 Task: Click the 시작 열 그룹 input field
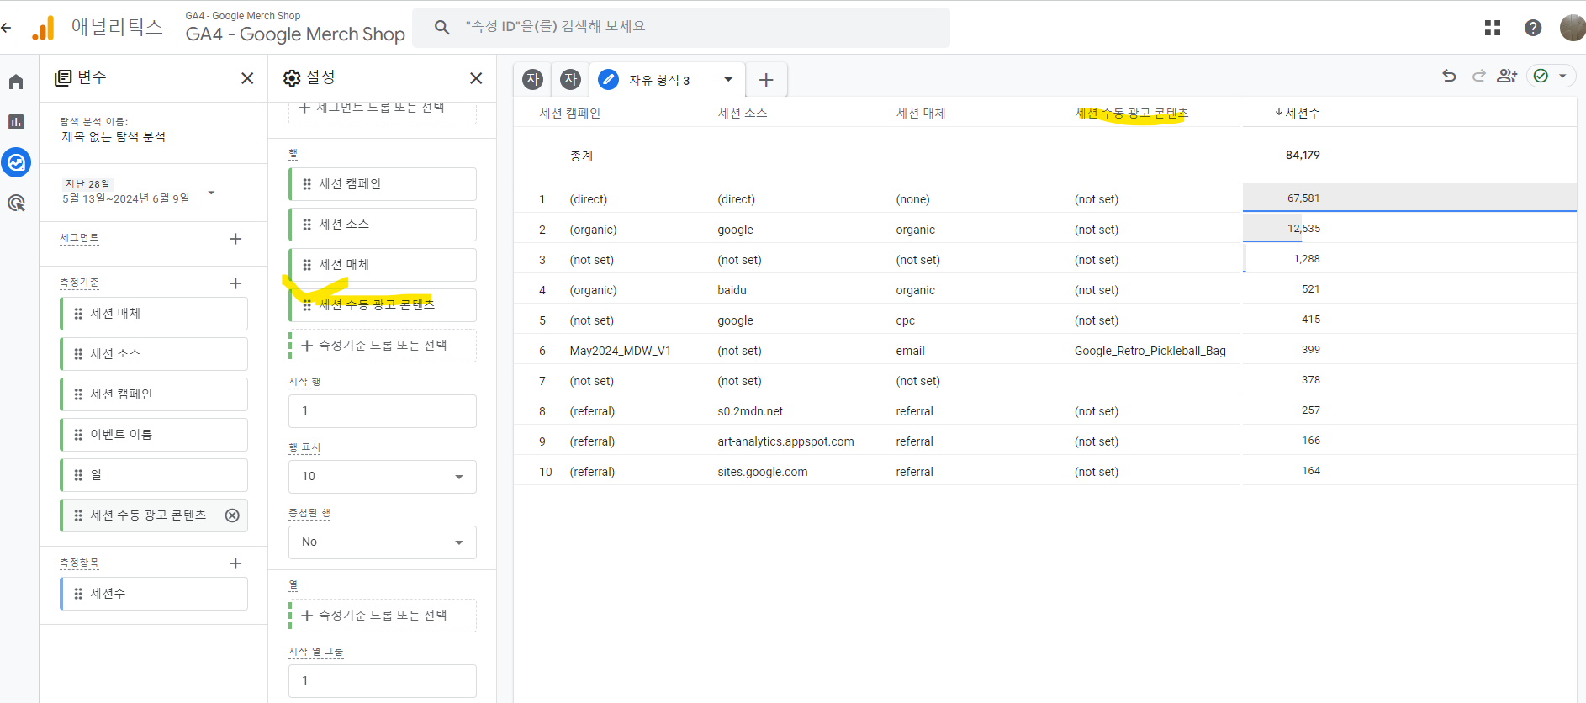pos(383,681)
